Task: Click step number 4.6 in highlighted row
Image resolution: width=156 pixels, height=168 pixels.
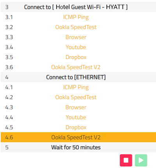Action: [9, 137]
